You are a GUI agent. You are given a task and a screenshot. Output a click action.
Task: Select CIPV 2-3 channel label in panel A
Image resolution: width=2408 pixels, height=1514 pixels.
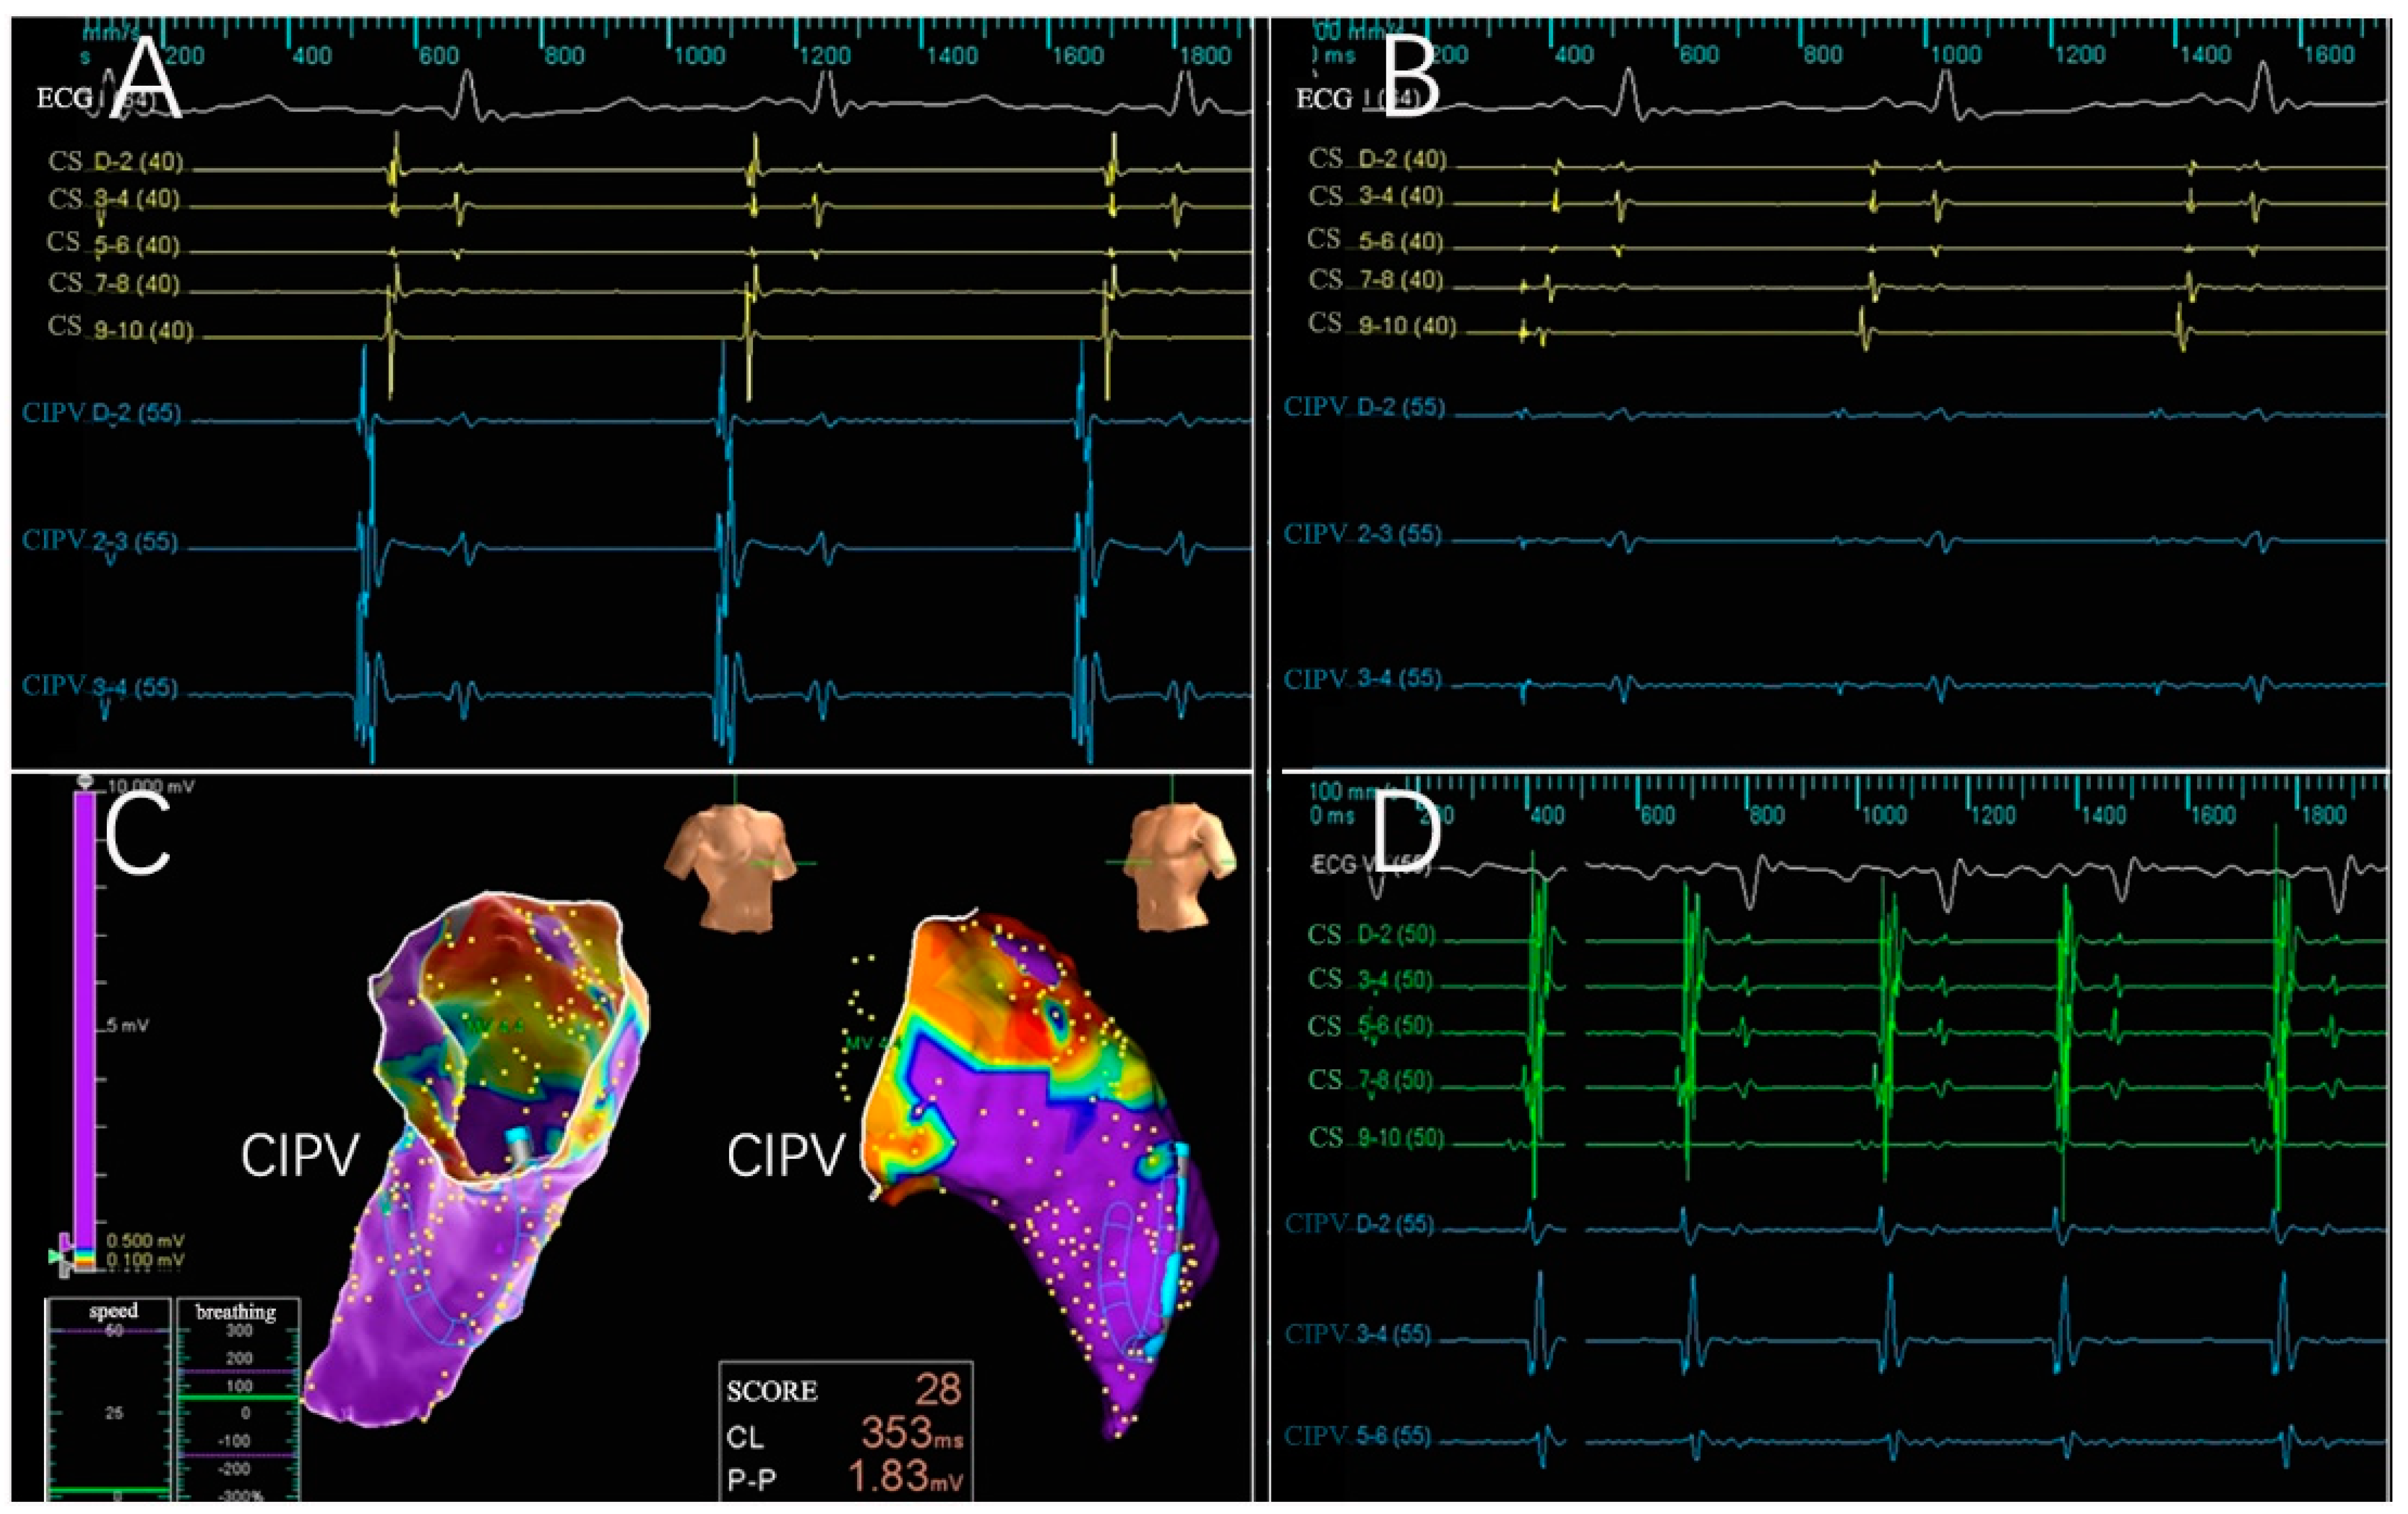click(x=100, y=541)
